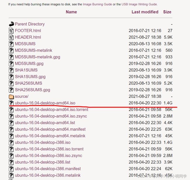Download SHA256SUMS.gpg signature file
The width and height of the screenshot is (190, 180).
pos(32,90)
